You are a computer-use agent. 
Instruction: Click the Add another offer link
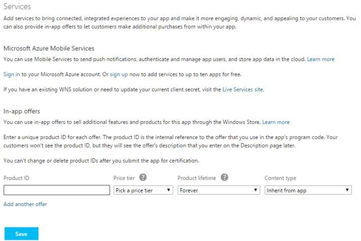click(x=25, y=204)
